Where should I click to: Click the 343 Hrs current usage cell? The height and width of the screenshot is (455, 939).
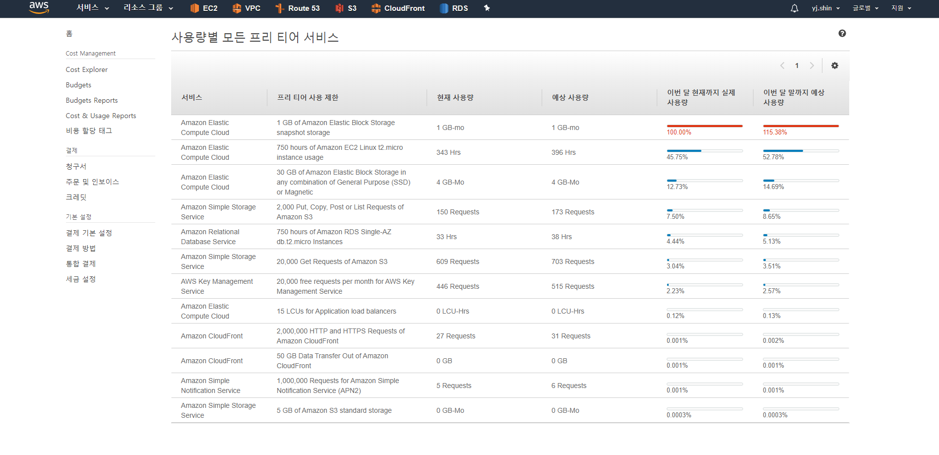click(448, 152)
